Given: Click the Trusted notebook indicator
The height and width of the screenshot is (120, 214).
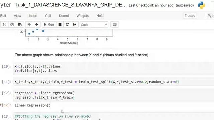Looking at the screenshot, I should click(x=190, y=16).
